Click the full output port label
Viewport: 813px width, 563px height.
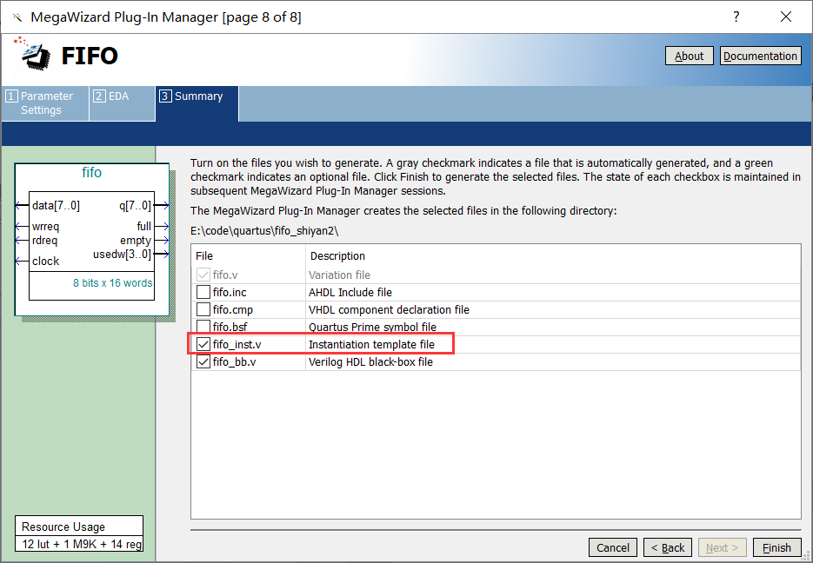(x=144, y=227)
